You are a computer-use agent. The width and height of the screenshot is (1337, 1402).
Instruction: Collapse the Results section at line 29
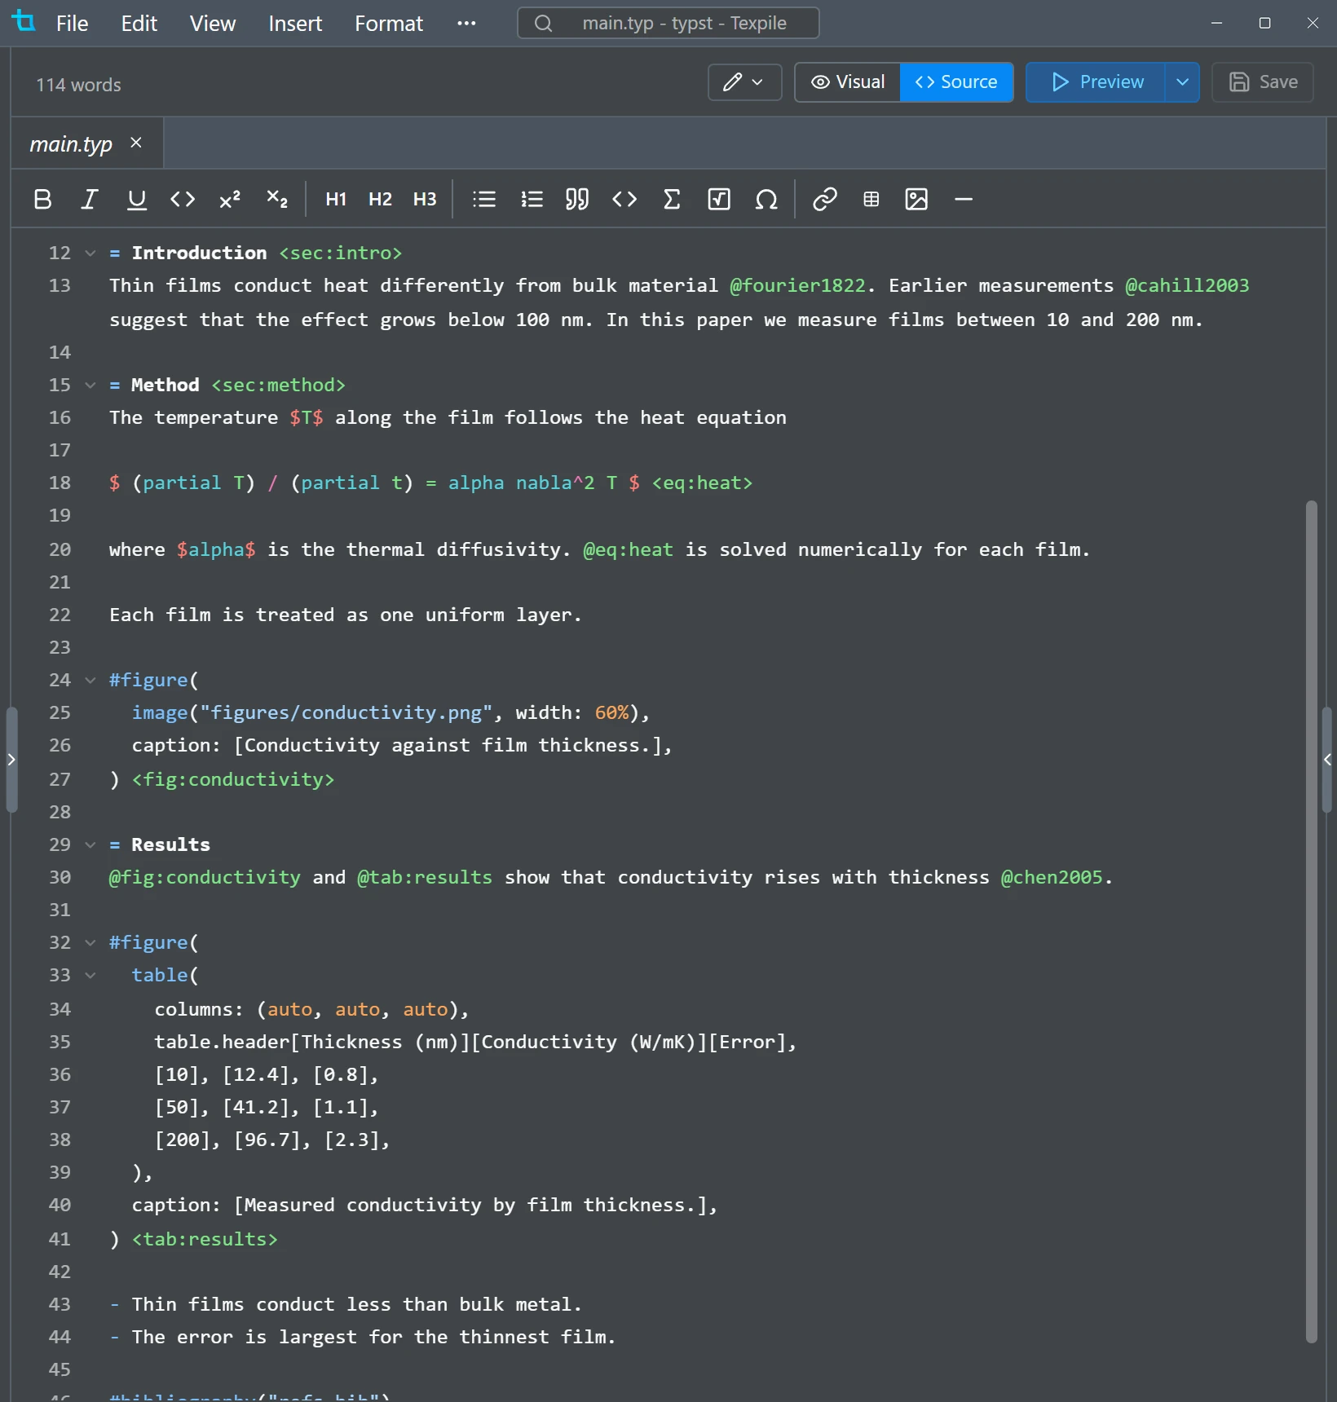pos(90,845)
